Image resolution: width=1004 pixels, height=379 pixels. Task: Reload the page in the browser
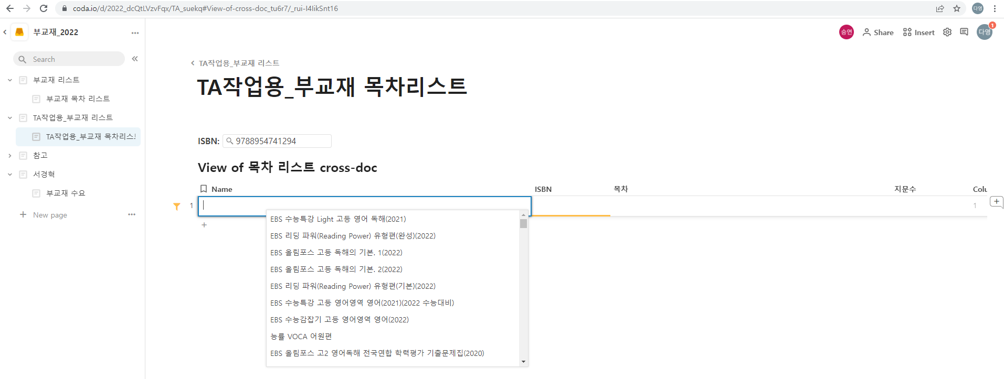pyautogui.click(x=44, y=8)
